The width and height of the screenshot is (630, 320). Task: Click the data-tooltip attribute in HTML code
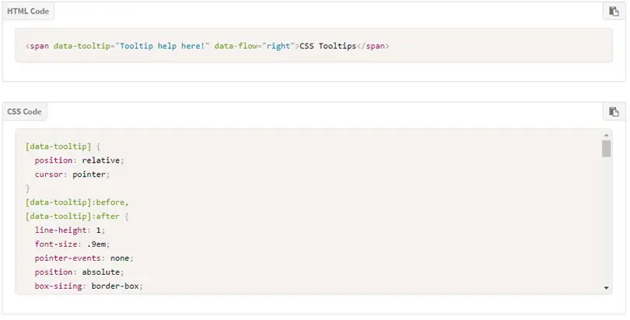click(82, 46)
